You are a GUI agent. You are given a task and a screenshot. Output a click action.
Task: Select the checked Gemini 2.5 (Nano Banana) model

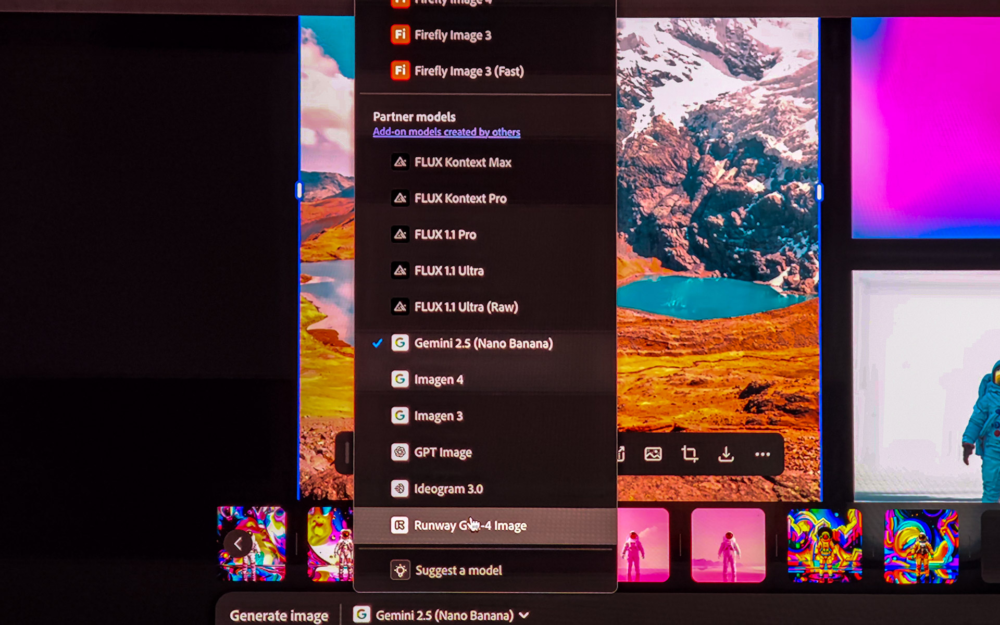(x=483, y=343)
